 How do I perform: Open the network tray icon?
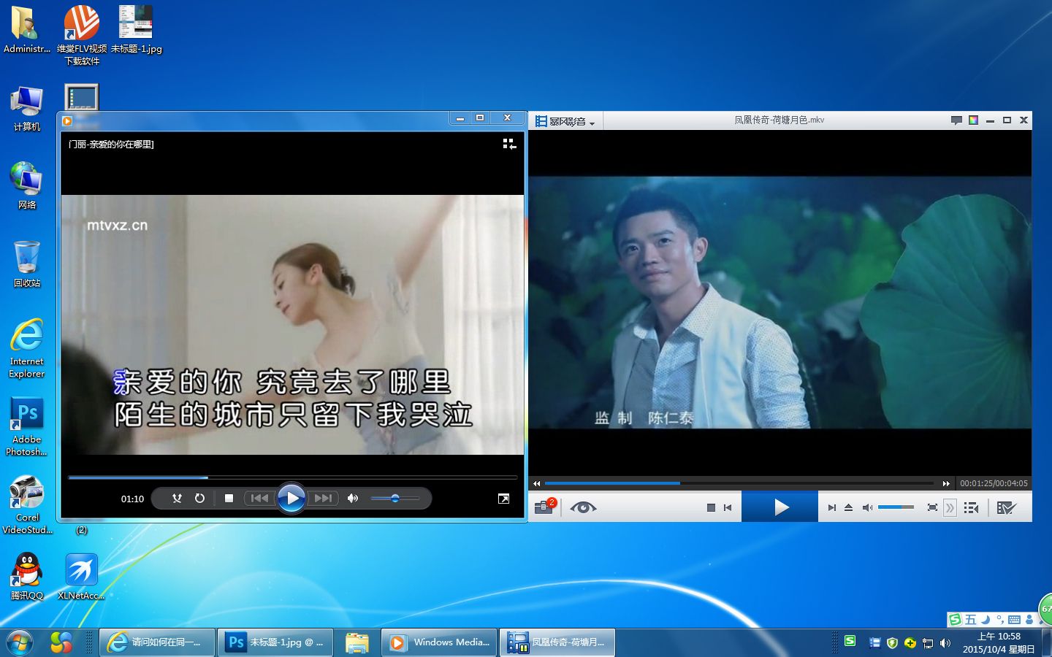pyautogui.click(x=928, y=643)
